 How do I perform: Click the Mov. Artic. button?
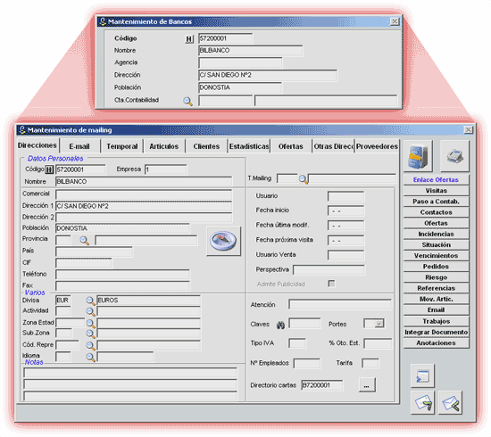(x=436, y=300)
